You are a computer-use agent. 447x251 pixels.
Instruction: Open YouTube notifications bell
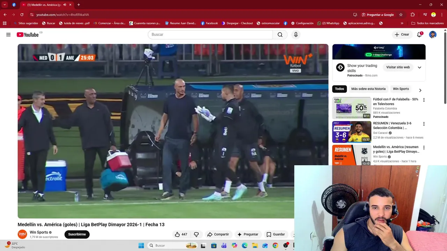click(419, 35)
